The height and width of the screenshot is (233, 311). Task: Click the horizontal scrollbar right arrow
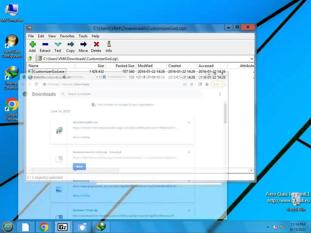[x=251, y=171]
